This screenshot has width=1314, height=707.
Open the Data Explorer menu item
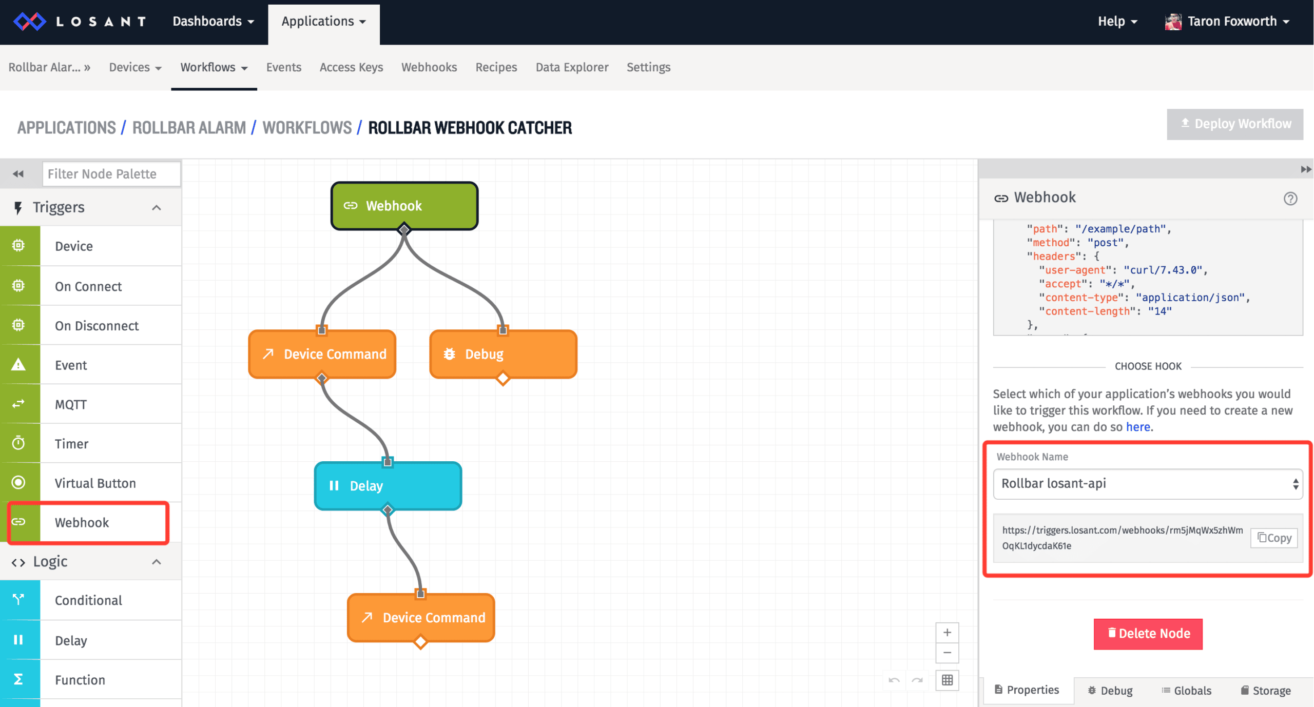(x=572, y=67)
